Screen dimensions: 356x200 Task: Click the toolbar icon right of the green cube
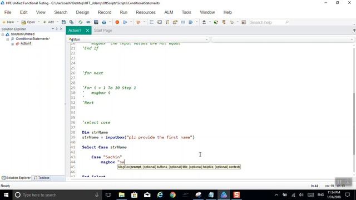(224, 22)
